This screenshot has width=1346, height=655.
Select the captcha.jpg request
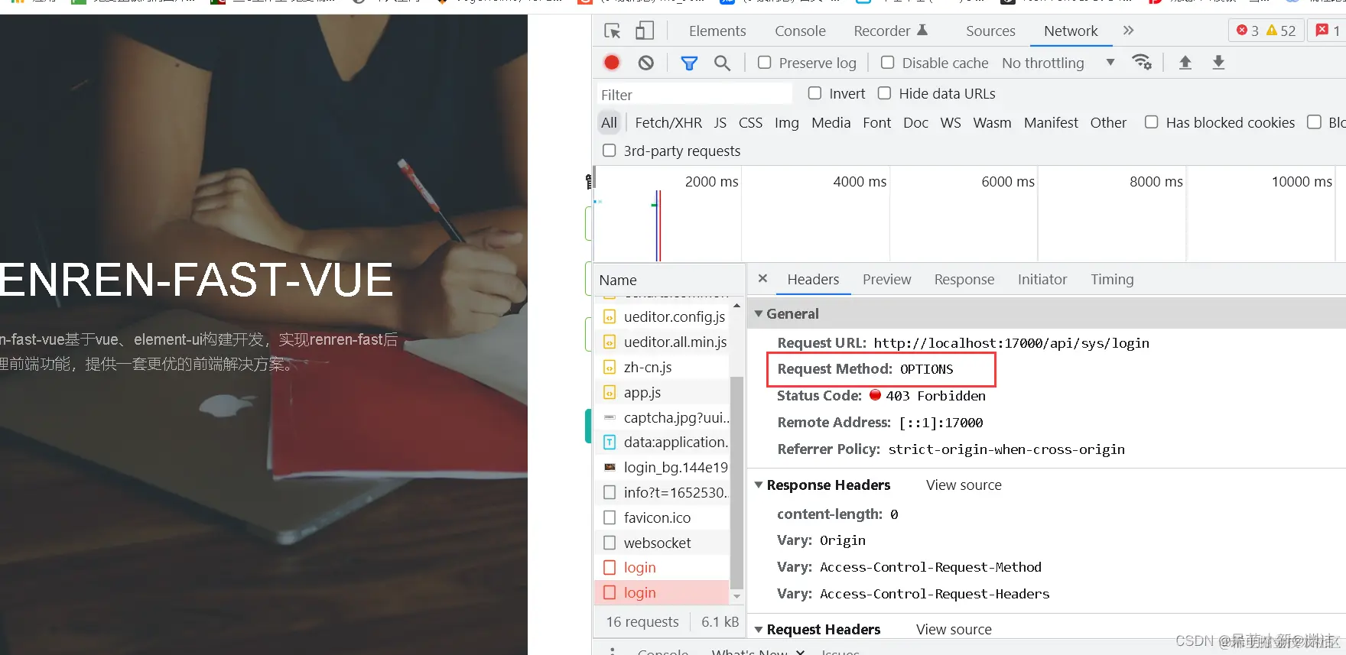[662, 417]
